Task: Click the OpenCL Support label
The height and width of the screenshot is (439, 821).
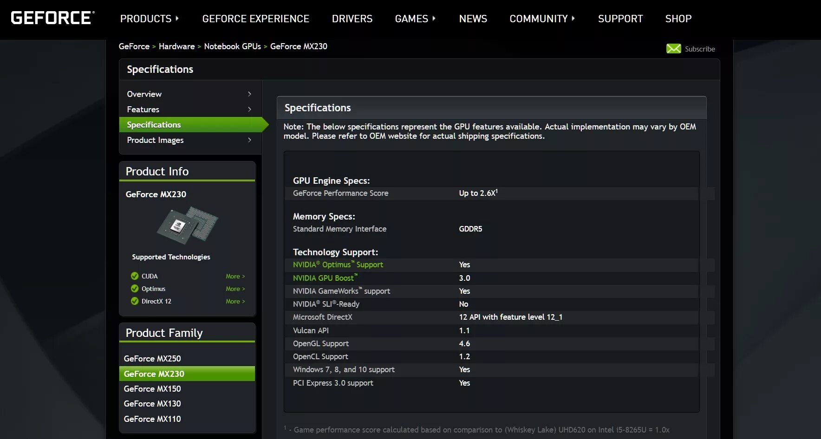Action: coord(320,356)
